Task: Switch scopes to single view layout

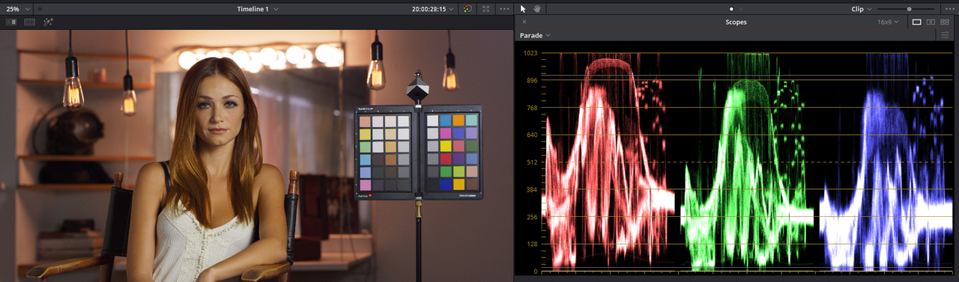Action: tap(916, 22)
